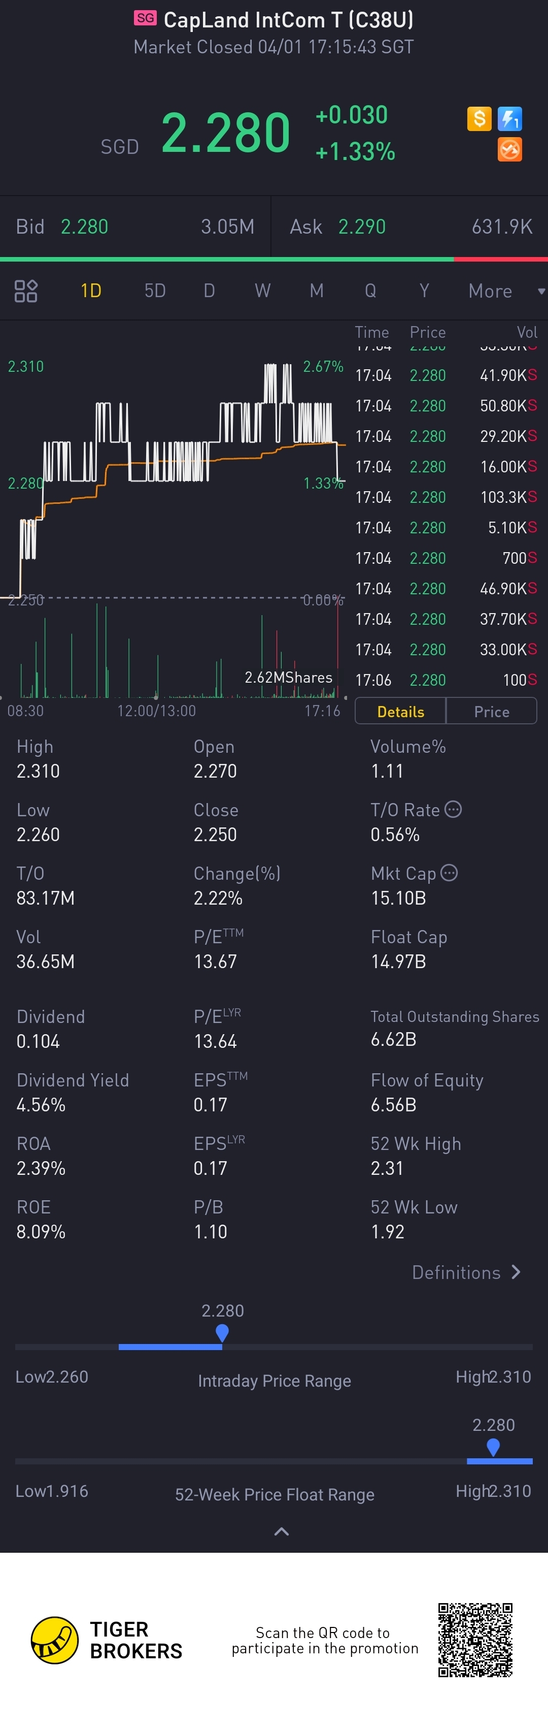Image resolution: width=548 pixels, height=1728 pixels.
Task: Tap the Total Outstanding Shares value 6.62B
Action: point(393,1039)
